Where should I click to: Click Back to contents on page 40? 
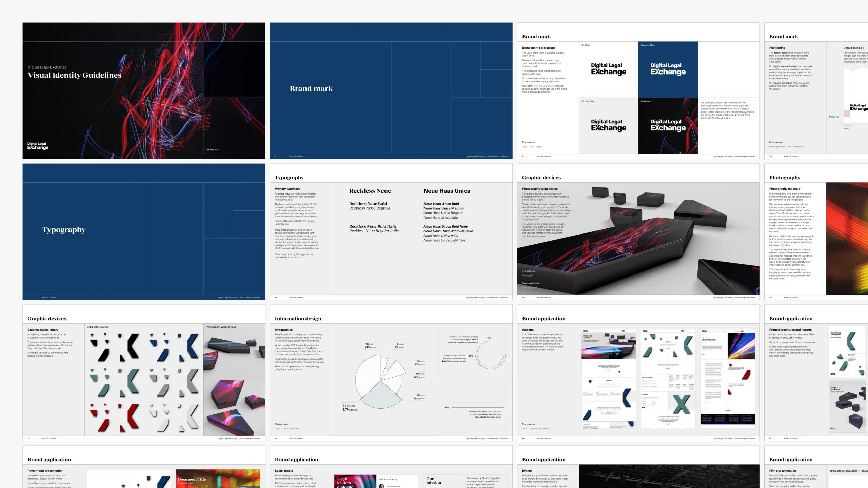click(544, 439)
